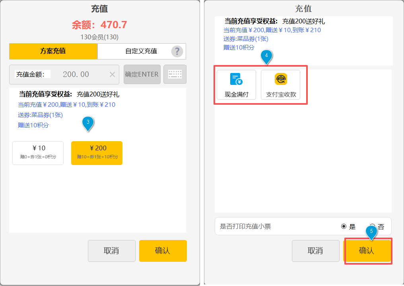Pick the ¥10 recharge plan

pos(38,153)
